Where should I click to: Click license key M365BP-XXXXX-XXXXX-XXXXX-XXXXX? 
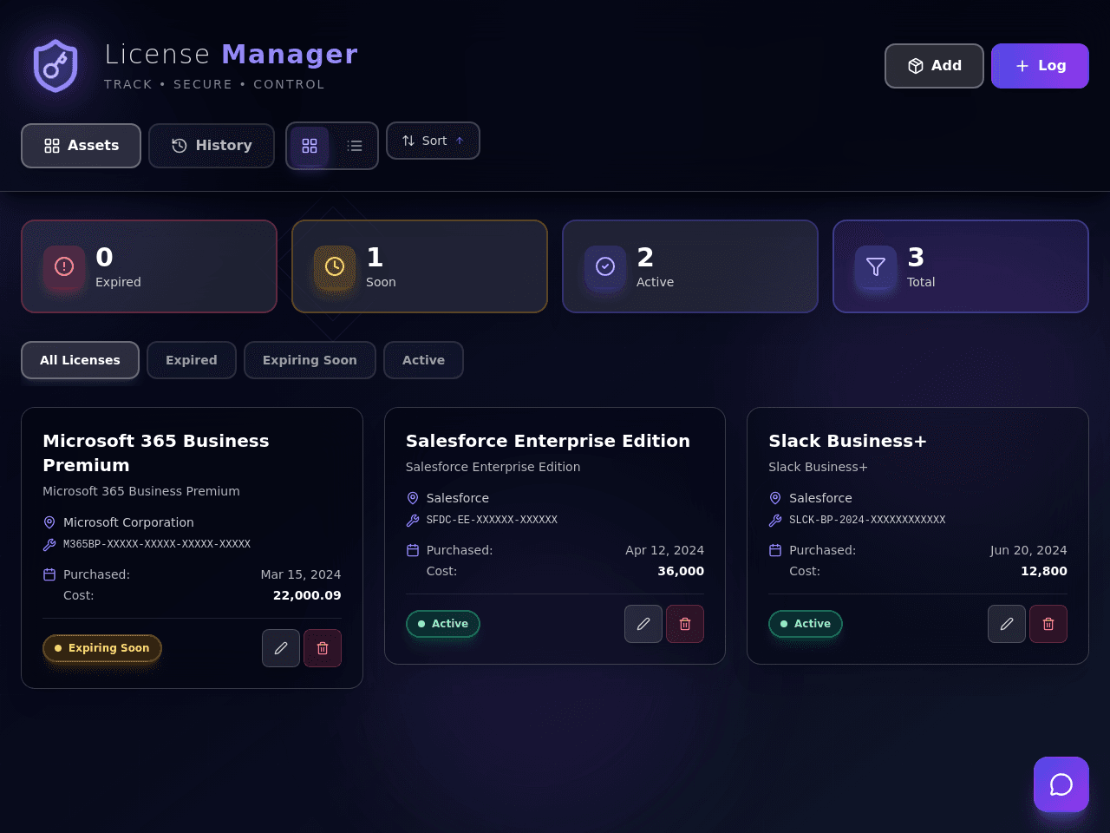(157, 545)
